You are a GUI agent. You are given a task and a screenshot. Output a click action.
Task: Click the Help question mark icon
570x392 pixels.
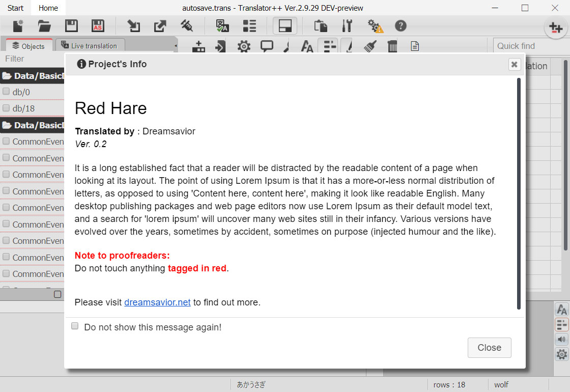pos(401,25)
